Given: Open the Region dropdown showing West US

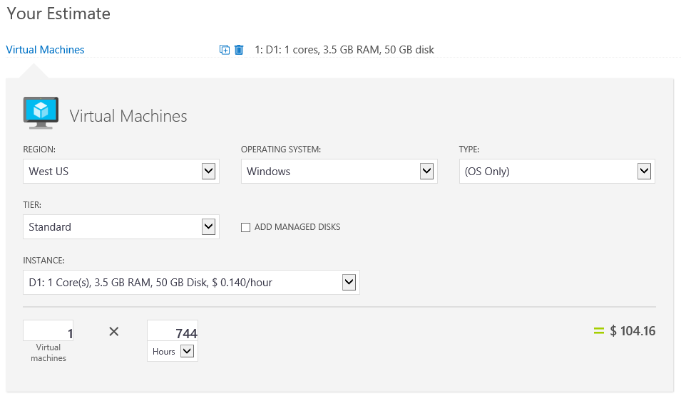Looking at the screenshot, I should click(121, 172).
